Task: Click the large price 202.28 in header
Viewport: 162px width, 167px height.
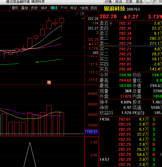Action: 108,17
